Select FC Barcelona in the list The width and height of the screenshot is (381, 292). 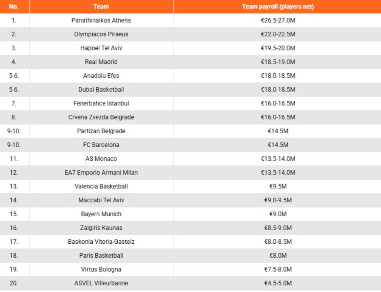click(x=101, y=145)
